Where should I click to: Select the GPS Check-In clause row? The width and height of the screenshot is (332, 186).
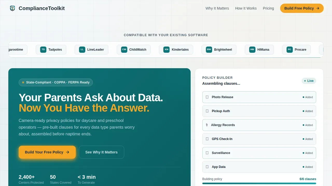259,139
